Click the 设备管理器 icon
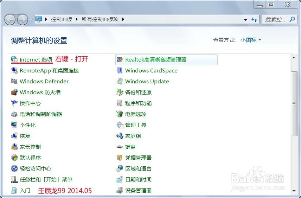 (x=120, y=190)
